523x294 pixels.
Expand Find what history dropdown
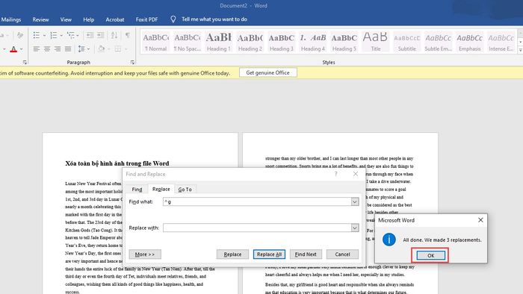[355, 201]
